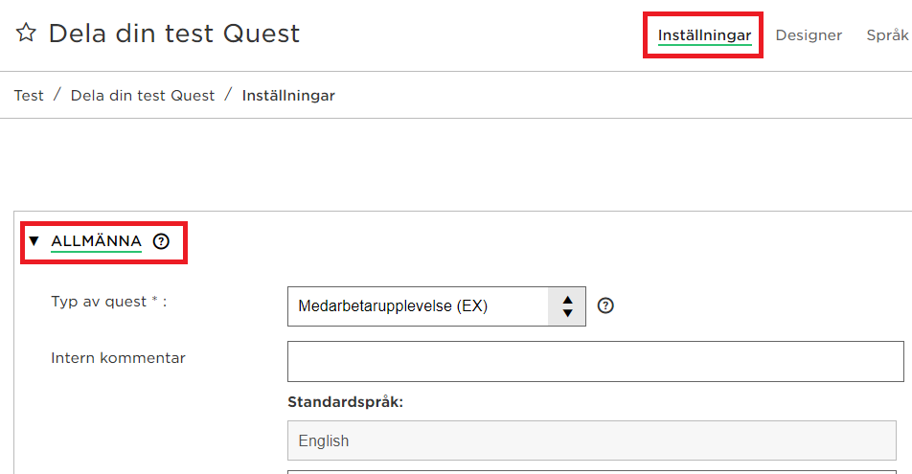Go to Test breadcrumb link

click(x=29, y=96)
